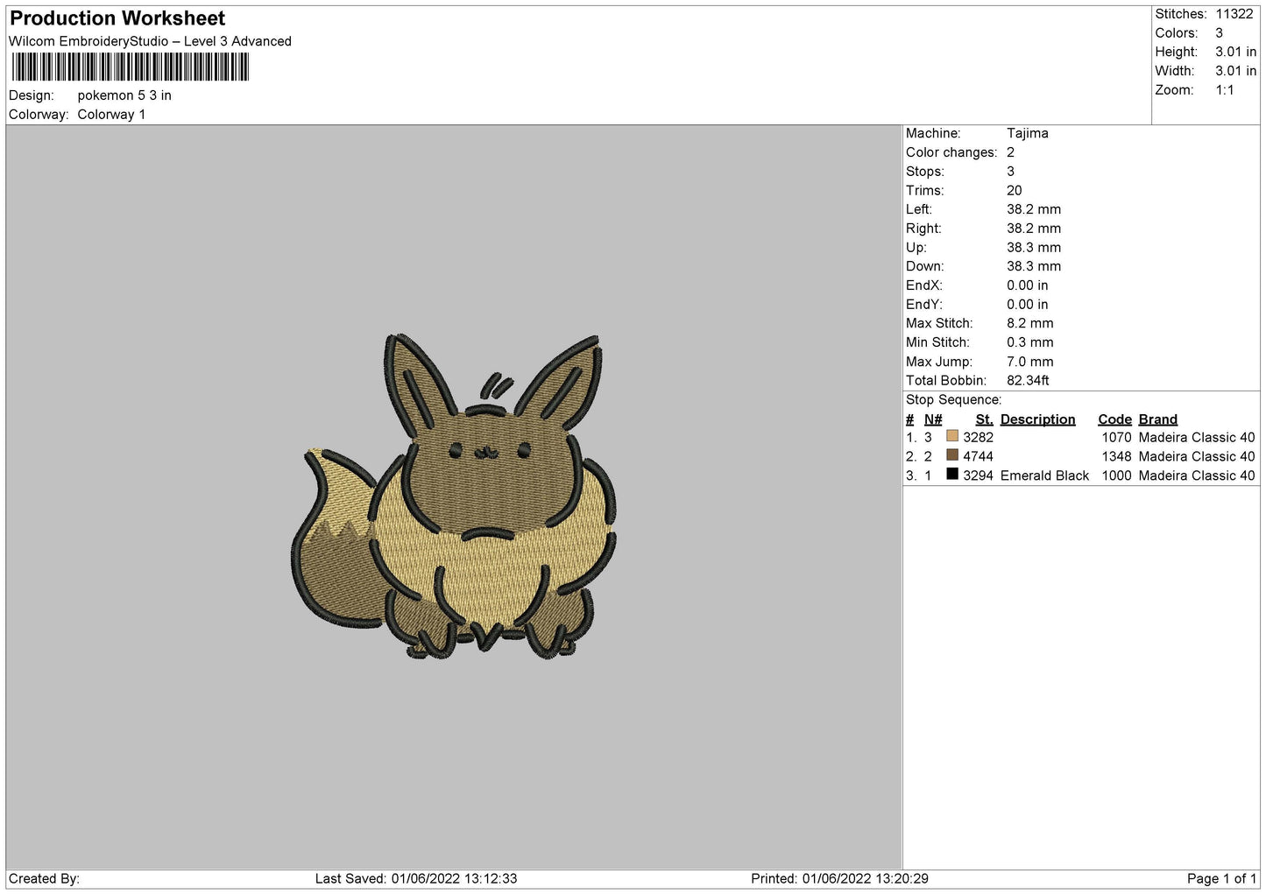Click the Colors value 3

coord(1220,33)
